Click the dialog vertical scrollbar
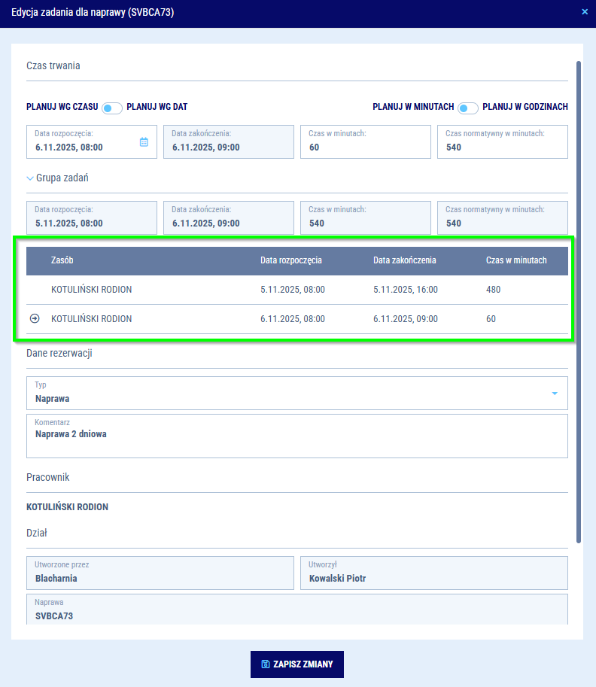This screenshot has height=687, width=596. pos(578,301)
